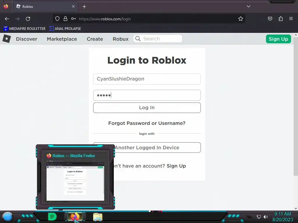The image size is (298, 223).
Task: Click the password field
Action: pyautogui.click(x=147, y=95)
